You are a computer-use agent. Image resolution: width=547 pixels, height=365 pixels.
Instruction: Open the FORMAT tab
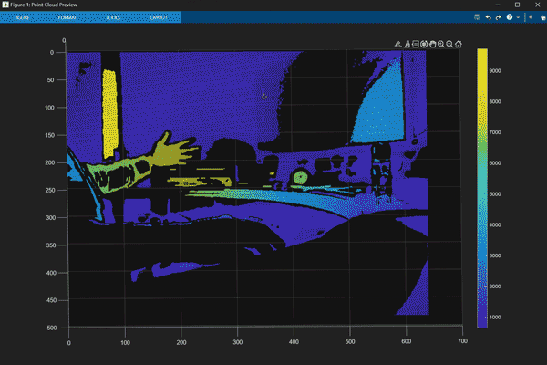click(67, 17)
